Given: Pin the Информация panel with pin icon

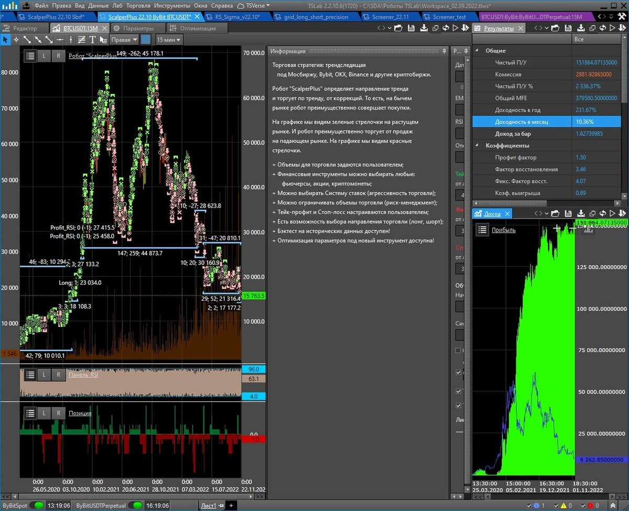Looking at the screenshot, I should 444,51.
